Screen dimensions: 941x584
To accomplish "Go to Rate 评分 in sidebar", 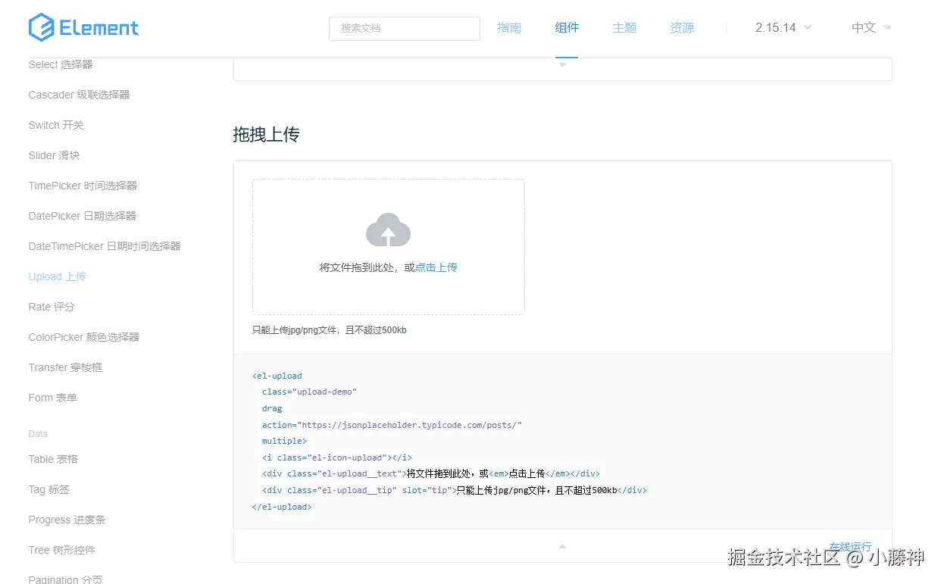I will pyautogui.click(x=52, y=307).
